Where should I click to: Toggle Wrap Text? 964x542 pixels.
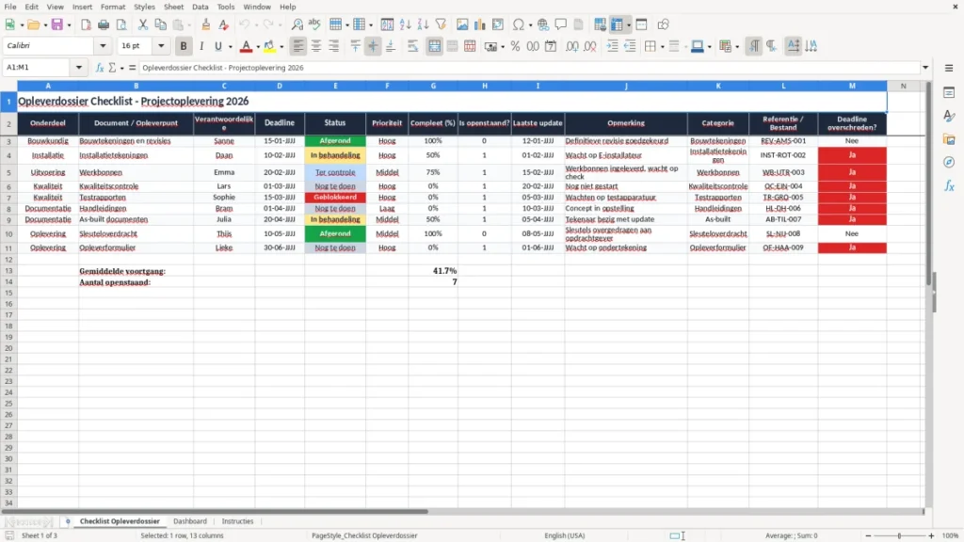[412, 46]
